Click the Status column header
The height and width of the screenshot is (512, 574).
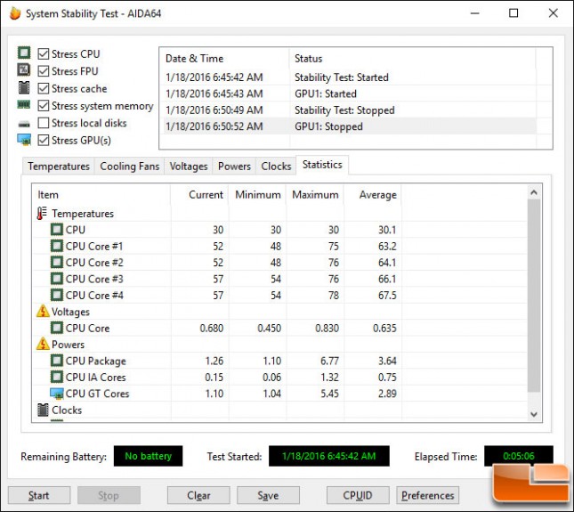tap(413, 59)
